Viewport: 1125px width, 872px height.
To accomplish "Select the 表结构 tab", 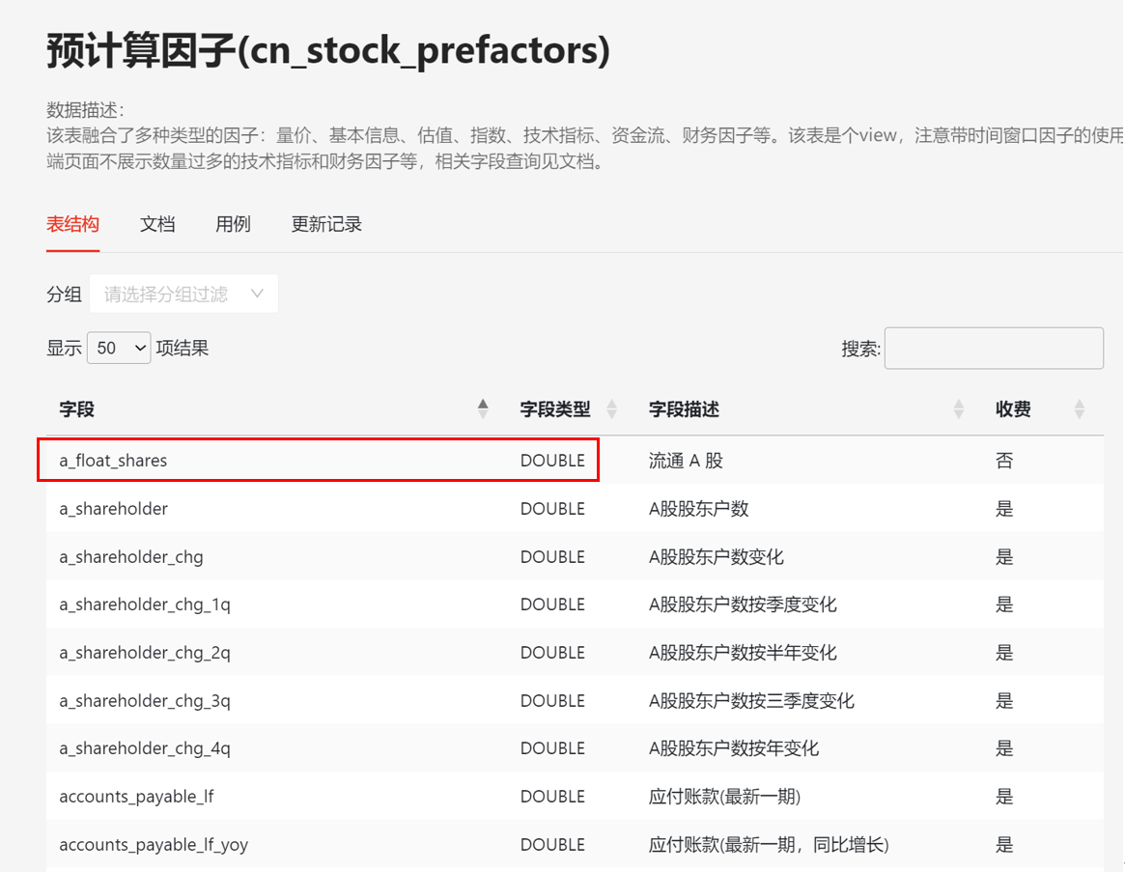I will point(72,224).
